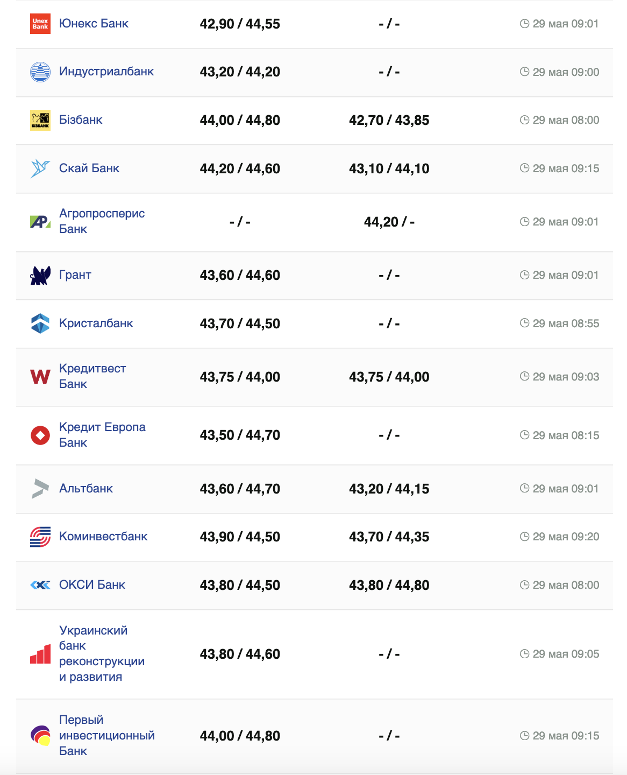Open the Юнекс Банк link
Screen dimensions: 627x775
coord(94,24)
